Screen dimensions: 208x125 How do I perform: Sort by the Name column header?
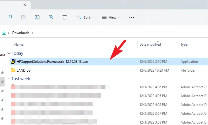19,45
